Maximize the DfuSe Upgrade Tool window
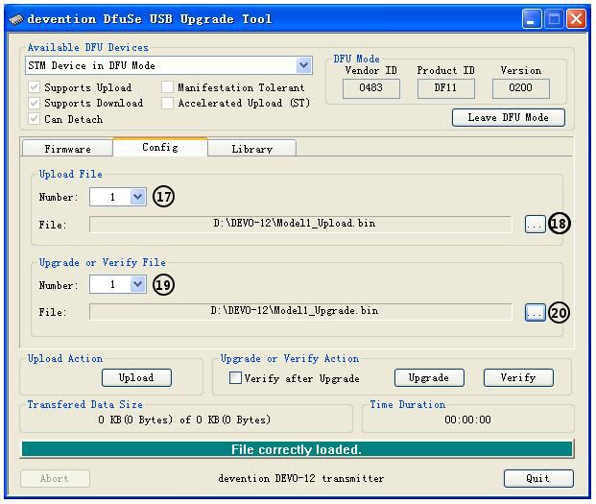Screen dimensions: 596x504 click(554, 19)
